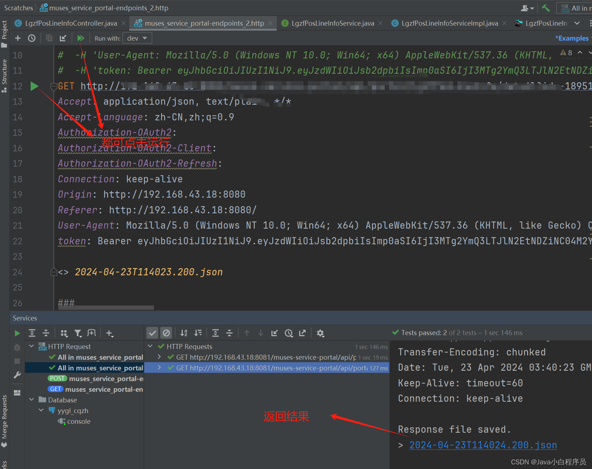
Task: Toggle sort by duration in test results
Action: point(198,333)
